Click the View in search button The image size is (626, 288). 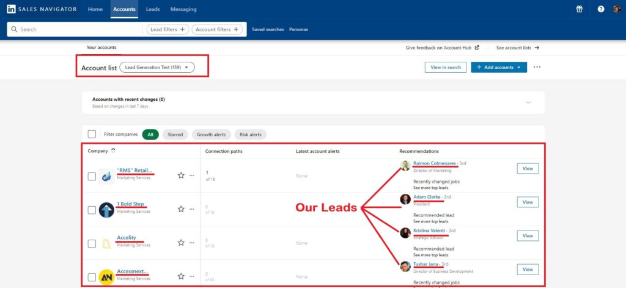tap(446, 67)
